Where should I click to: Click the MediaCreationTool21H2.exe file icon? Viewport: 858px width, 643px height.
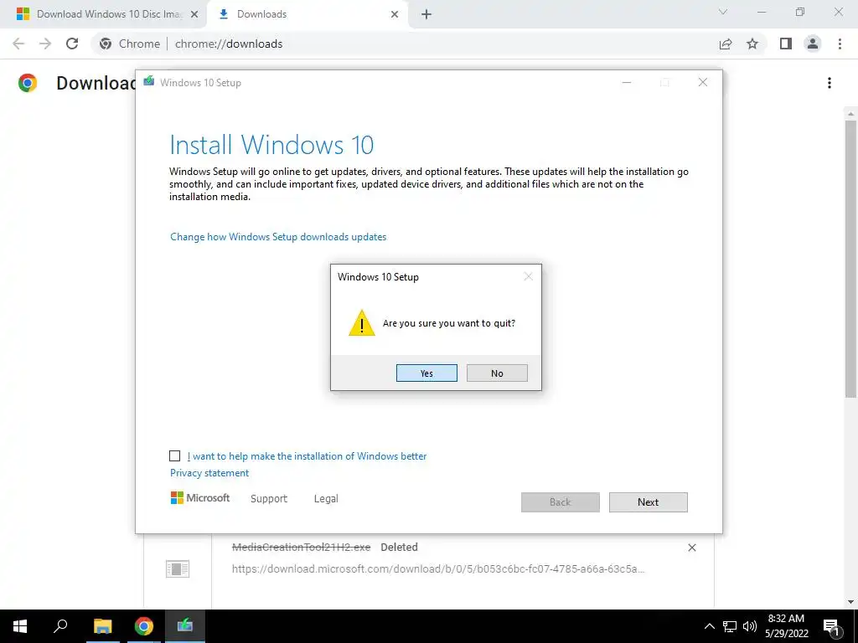point(178,568)
